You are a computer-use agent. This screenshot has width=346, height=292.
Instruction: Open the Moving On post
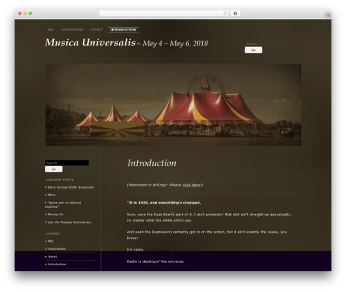(55, 215)
